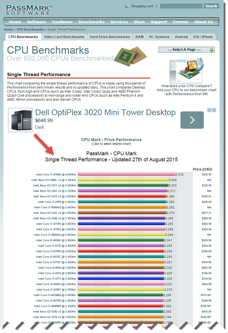Image resolution: width=228 pixels, height=333 pixels.
Task: Click Intel Core i7-4790 @ 3.60GHz label
Action: 57,202
